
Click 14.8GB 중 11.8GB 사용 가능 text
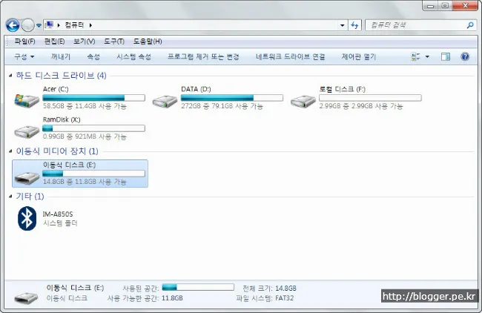tap(85, 182)
